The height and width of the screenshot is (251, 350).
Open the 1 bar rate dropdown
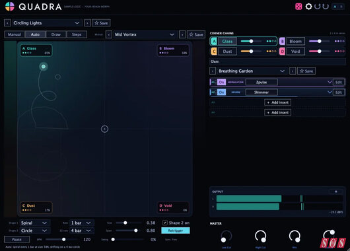pyautogui.click(x=82, y=223)
